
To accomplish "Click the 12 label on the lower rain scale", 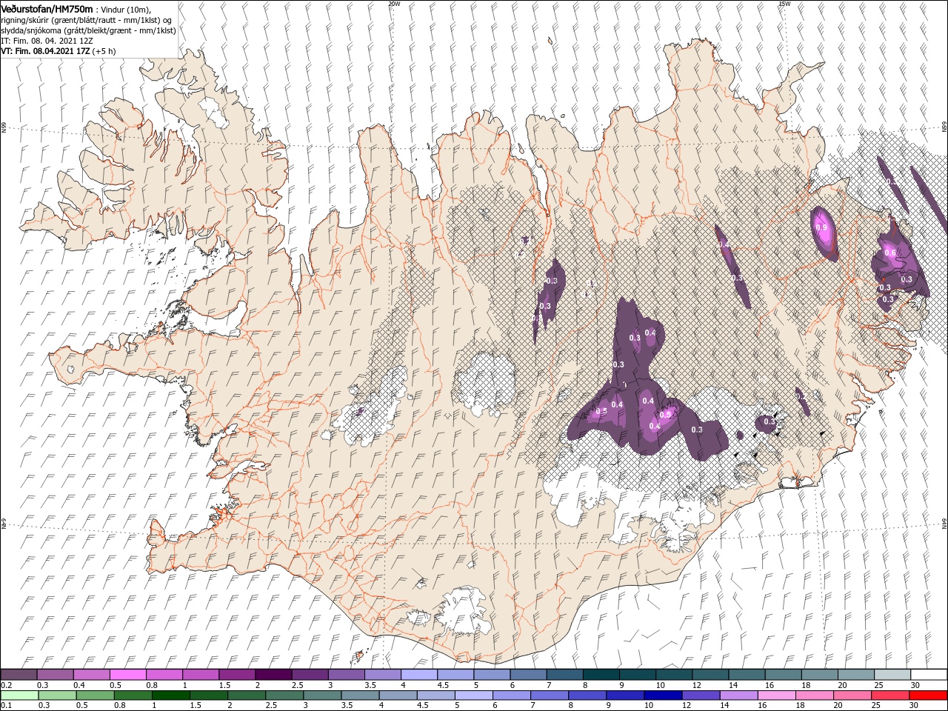I will (x=687, y=706).
